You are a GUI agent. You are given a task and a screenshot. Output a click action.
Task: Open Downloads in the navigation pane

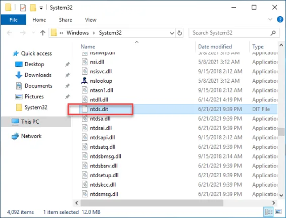pos(33,75)
